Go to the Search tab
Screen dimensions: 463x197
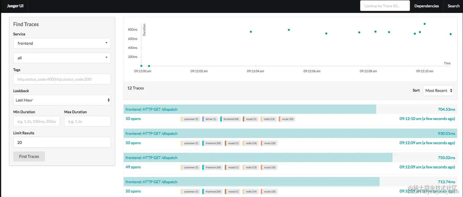click(x=454, y=6)
